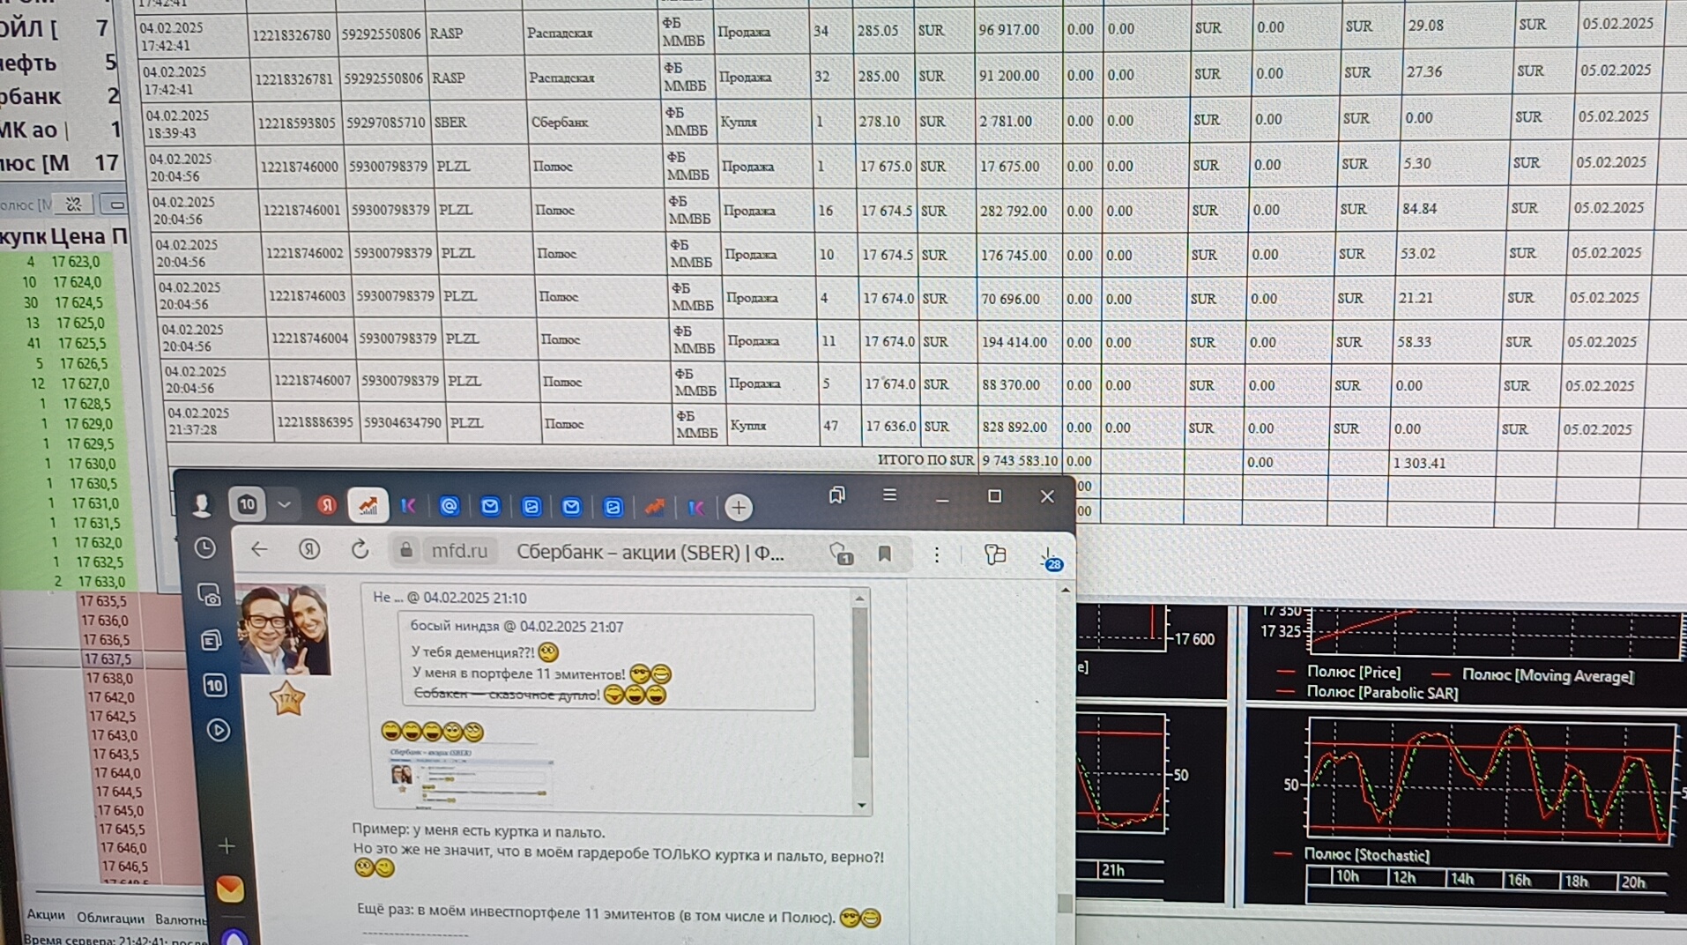Open the browser hamburger menu

pyautogui.click(x=889, y=495)
